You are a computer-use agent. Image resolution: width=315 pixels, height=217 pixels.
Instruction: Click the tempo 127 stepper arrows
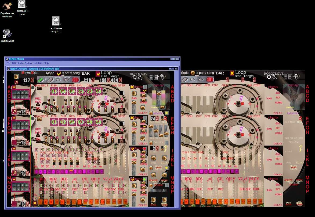click(32, 80)
